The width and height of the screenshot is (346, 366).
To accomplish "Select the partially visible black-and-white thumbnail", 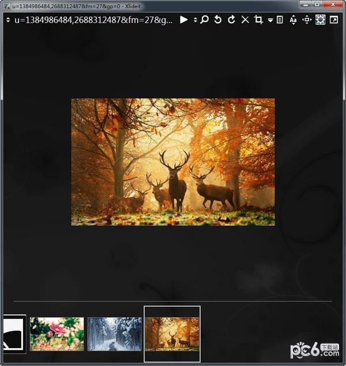I will click(x=13, y=334).
